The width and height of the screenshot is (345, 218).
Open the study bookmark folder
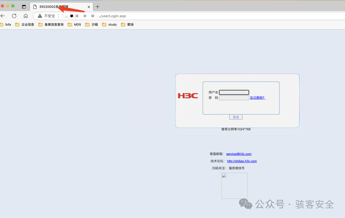pyautogui.click(x=109, y=25)
